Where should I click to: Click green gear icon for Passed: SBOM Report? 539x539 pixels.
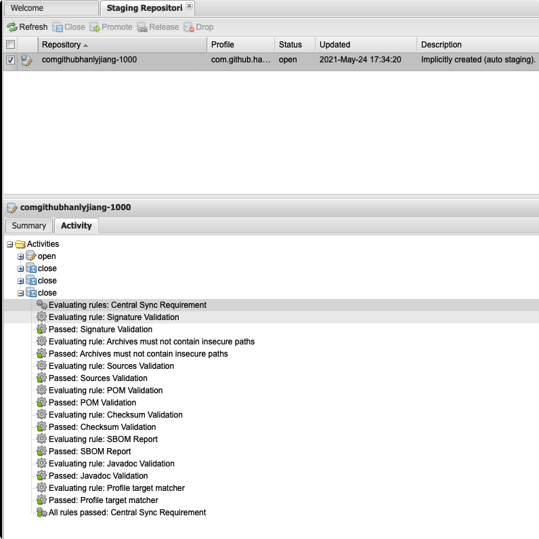41,452
